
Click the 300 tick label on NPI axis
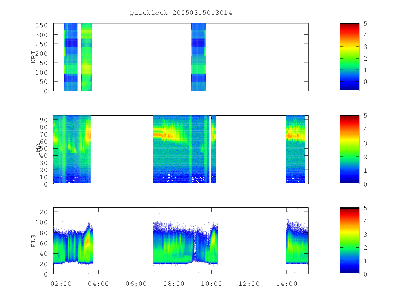pos(42,35)
